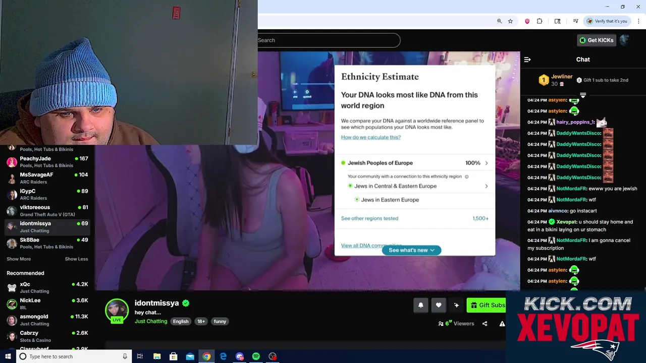Viewport: 646px width, 363px height.
Task: Open Microsoft Edge from the taskbar
Action: 223,356
